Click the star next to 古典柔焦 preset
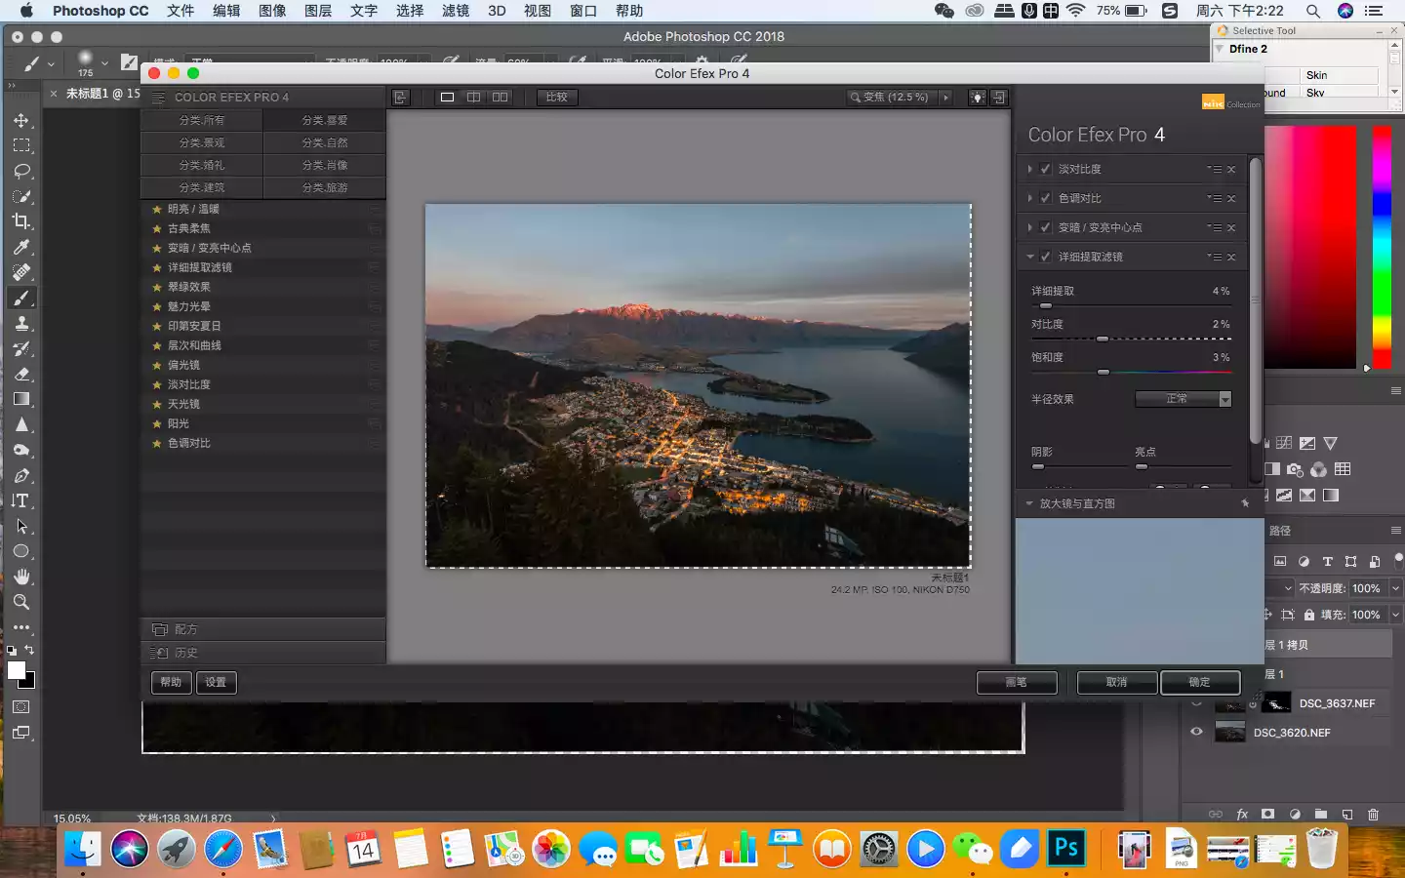1405x878 pixels. [x=156, y=228]
